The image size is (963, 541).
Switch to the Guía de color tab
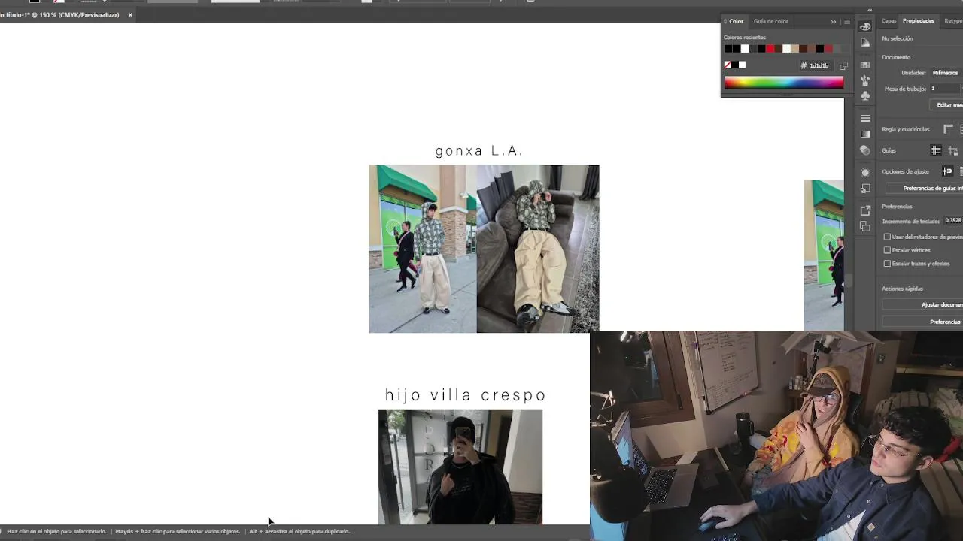coord(771,21)
